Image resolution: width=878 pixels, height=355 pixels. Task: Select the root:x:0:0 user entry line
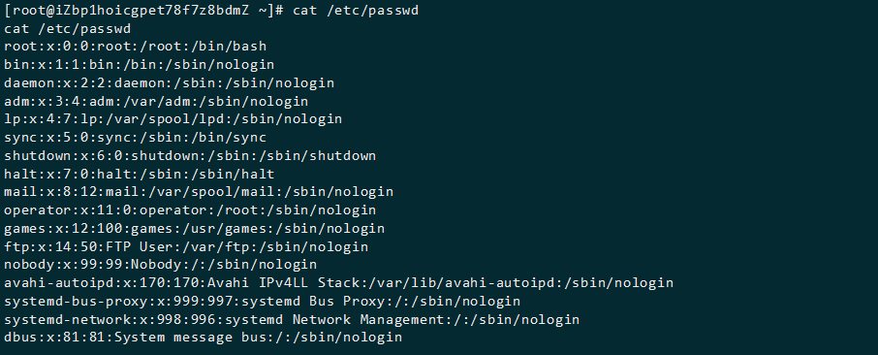[x=135, y=47]
